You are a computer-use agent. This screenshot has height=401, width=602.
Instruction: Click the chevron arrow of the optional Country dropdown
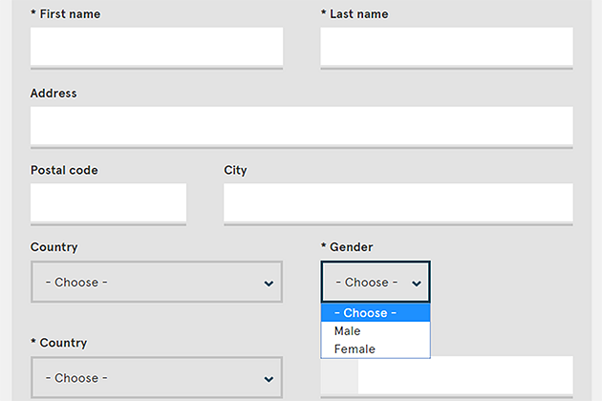tap(269, 284)
